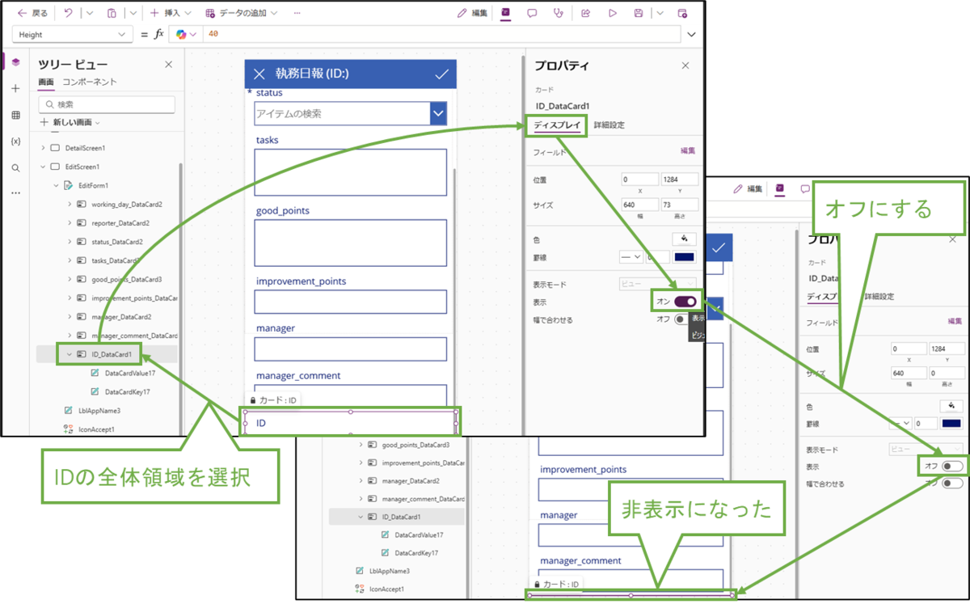
Task: Open the variables {x} icon in the left rail
Action: click(15, 141)
